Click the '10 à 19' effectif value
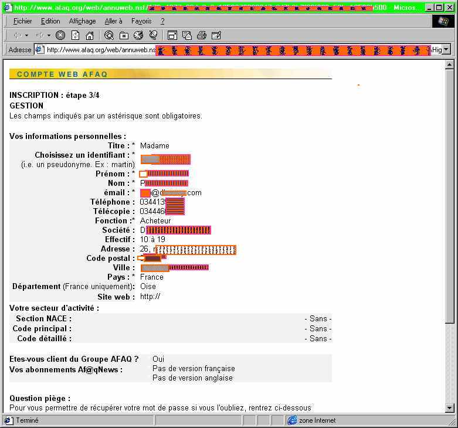Image resolution: width=458 pixels, height=428 pixels. coord(152,239)
